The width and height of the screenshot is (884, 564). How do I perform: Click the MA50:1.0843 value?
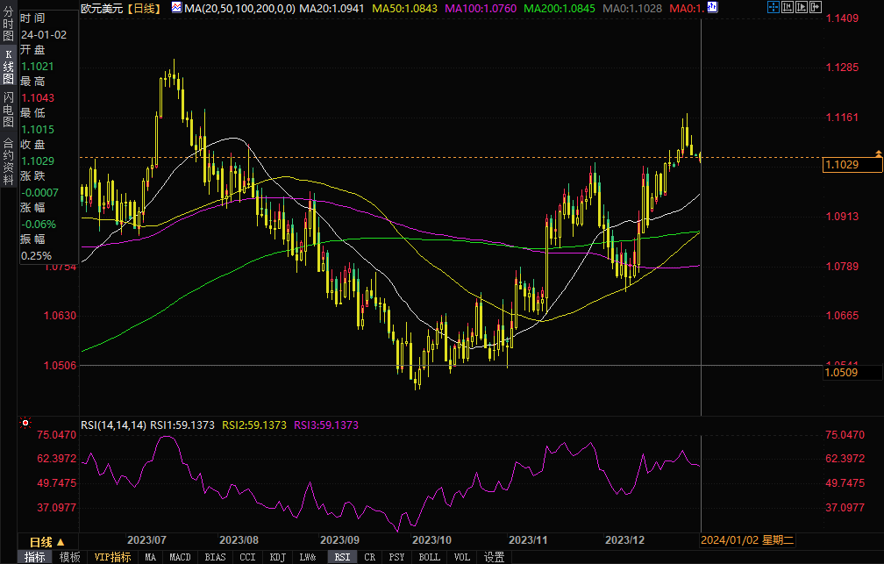tap(404, 8)
